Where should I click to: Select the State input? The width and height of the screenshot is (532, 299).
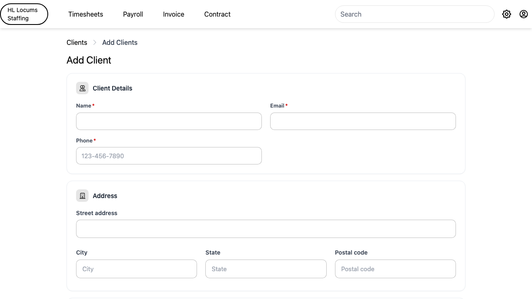click(x=266, y=269)
